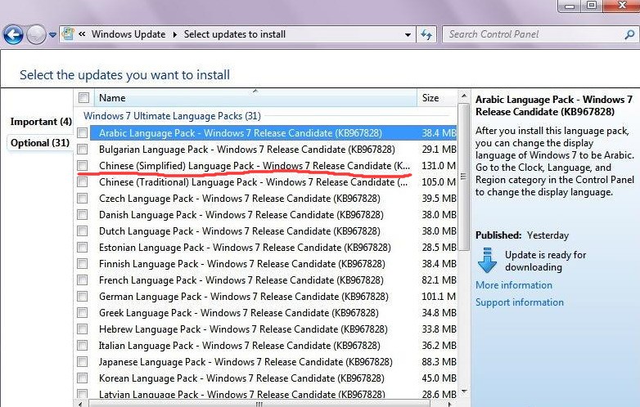Expand the address bar history dropdown
This screenshot has height=407, width=640.
(x=408, y=35)
